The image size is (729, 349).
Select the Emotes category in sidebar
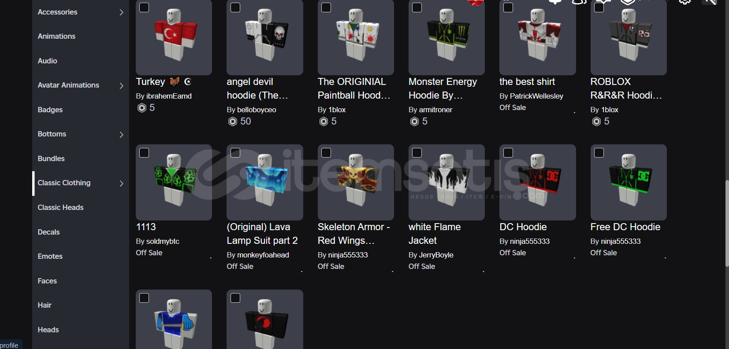tap(50, 256)
